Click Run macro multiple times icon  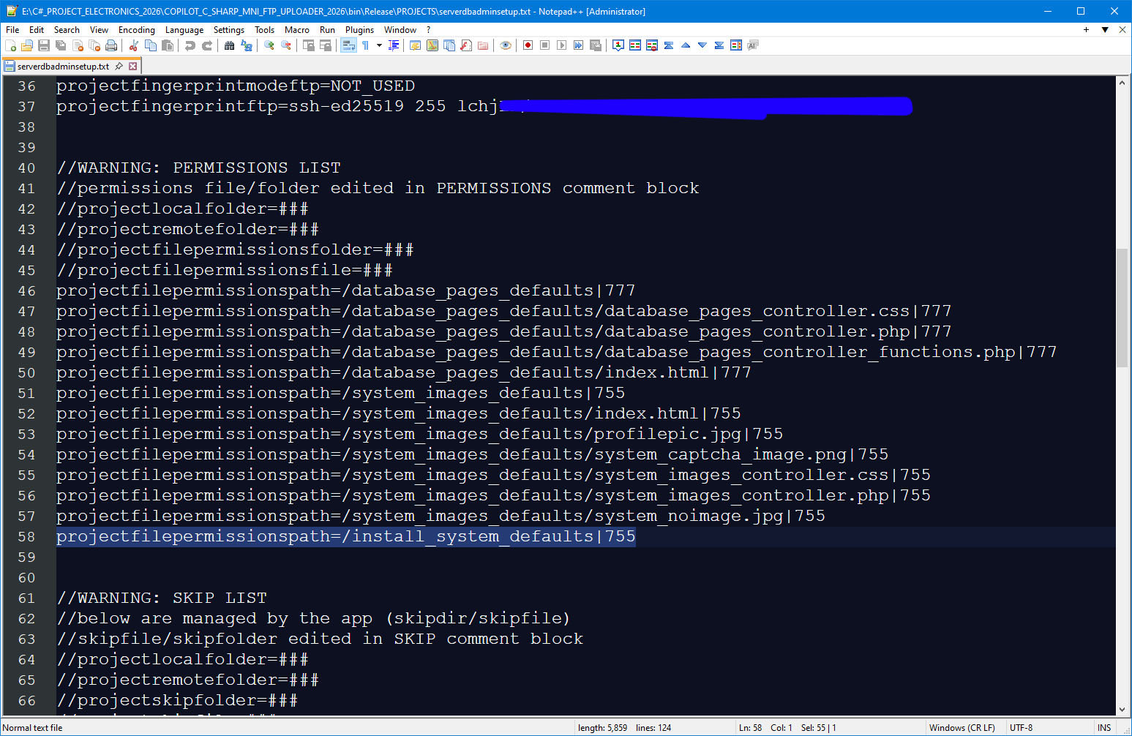point(578,45)
